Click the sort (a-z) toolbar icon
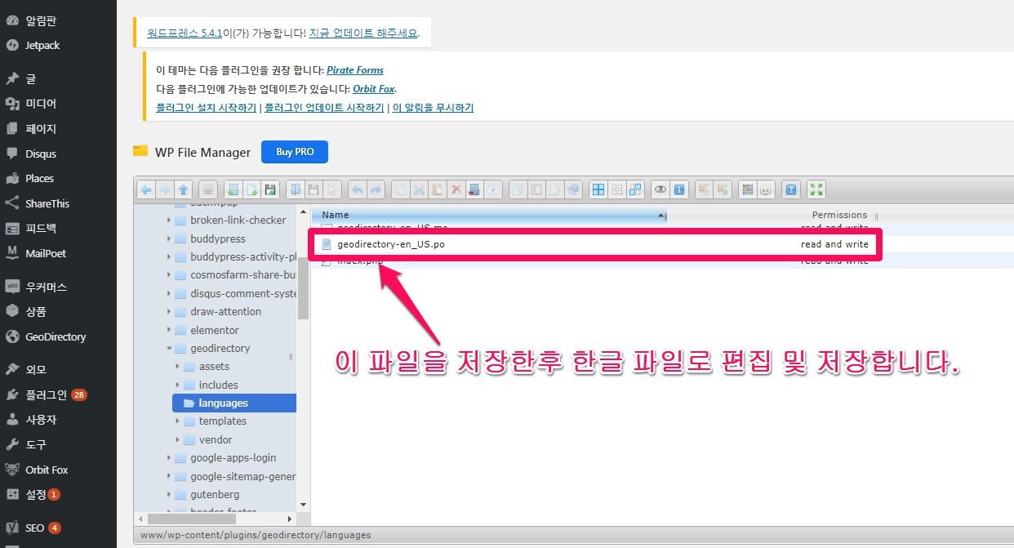The image size is (1014, 548). coord(765,189)
